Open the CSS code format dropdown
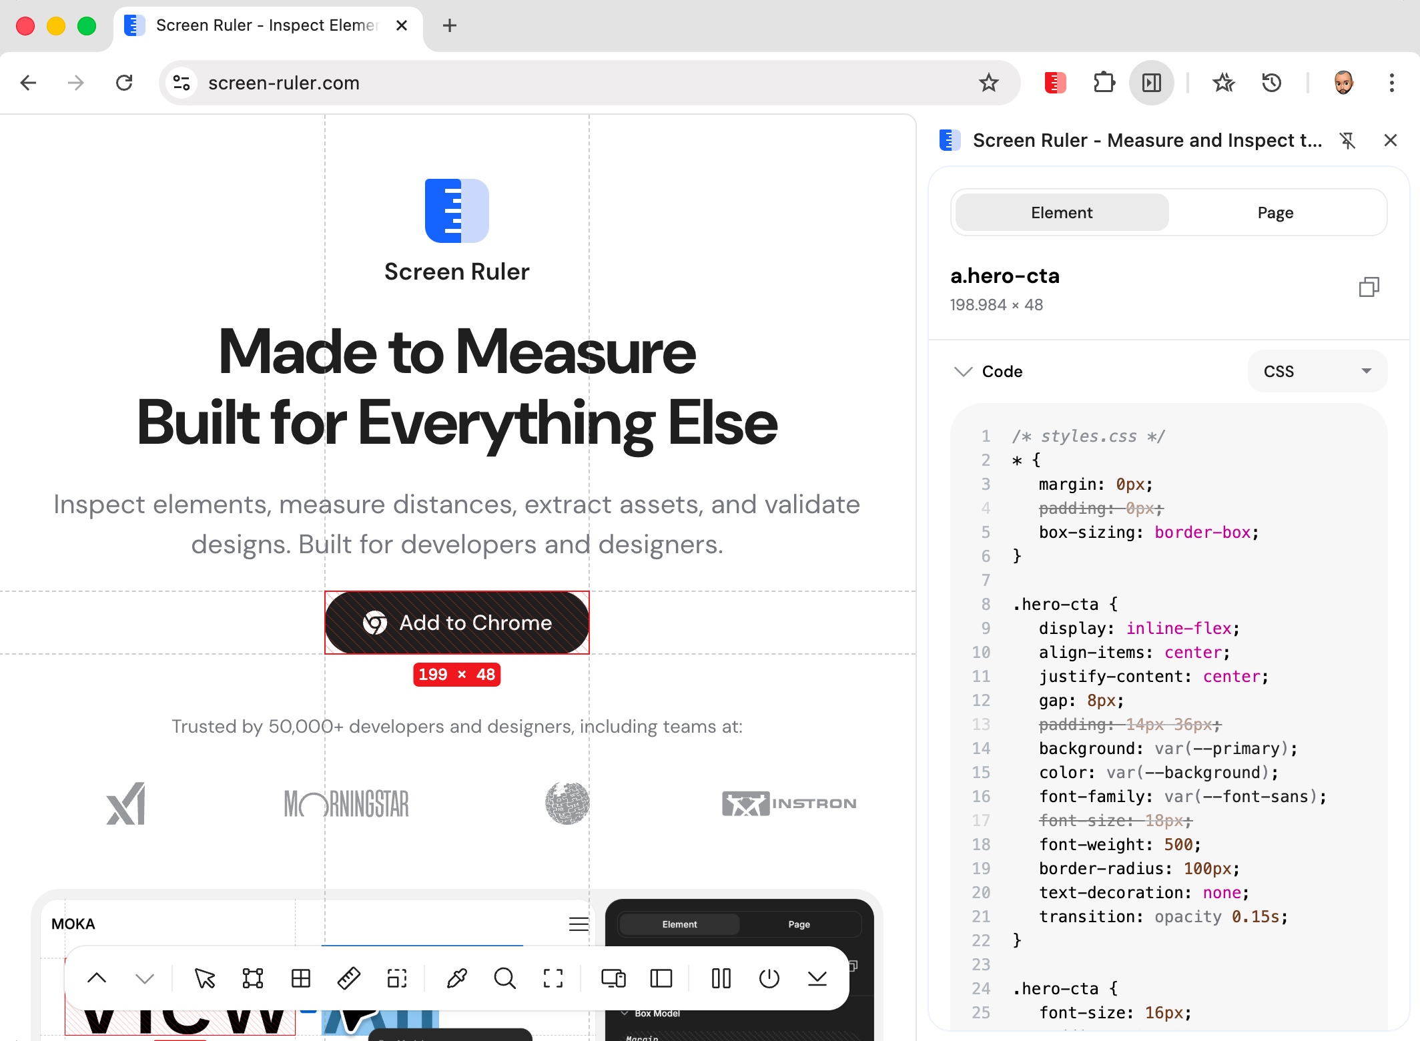Image resolution: width=1420 pixels, height=1041 pixels. click(1317, 371)
